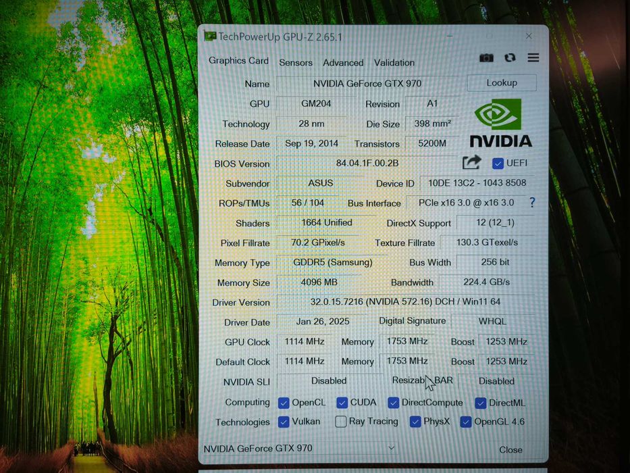Viewport: 630px width, 473px height.
Task: Click the Default Clock value 1114 MHz
Action: [x=304, y=362]
